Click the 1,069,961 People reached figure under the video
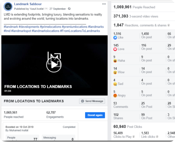175x142 pixels. pyautogui.click(x=11, y=113)
